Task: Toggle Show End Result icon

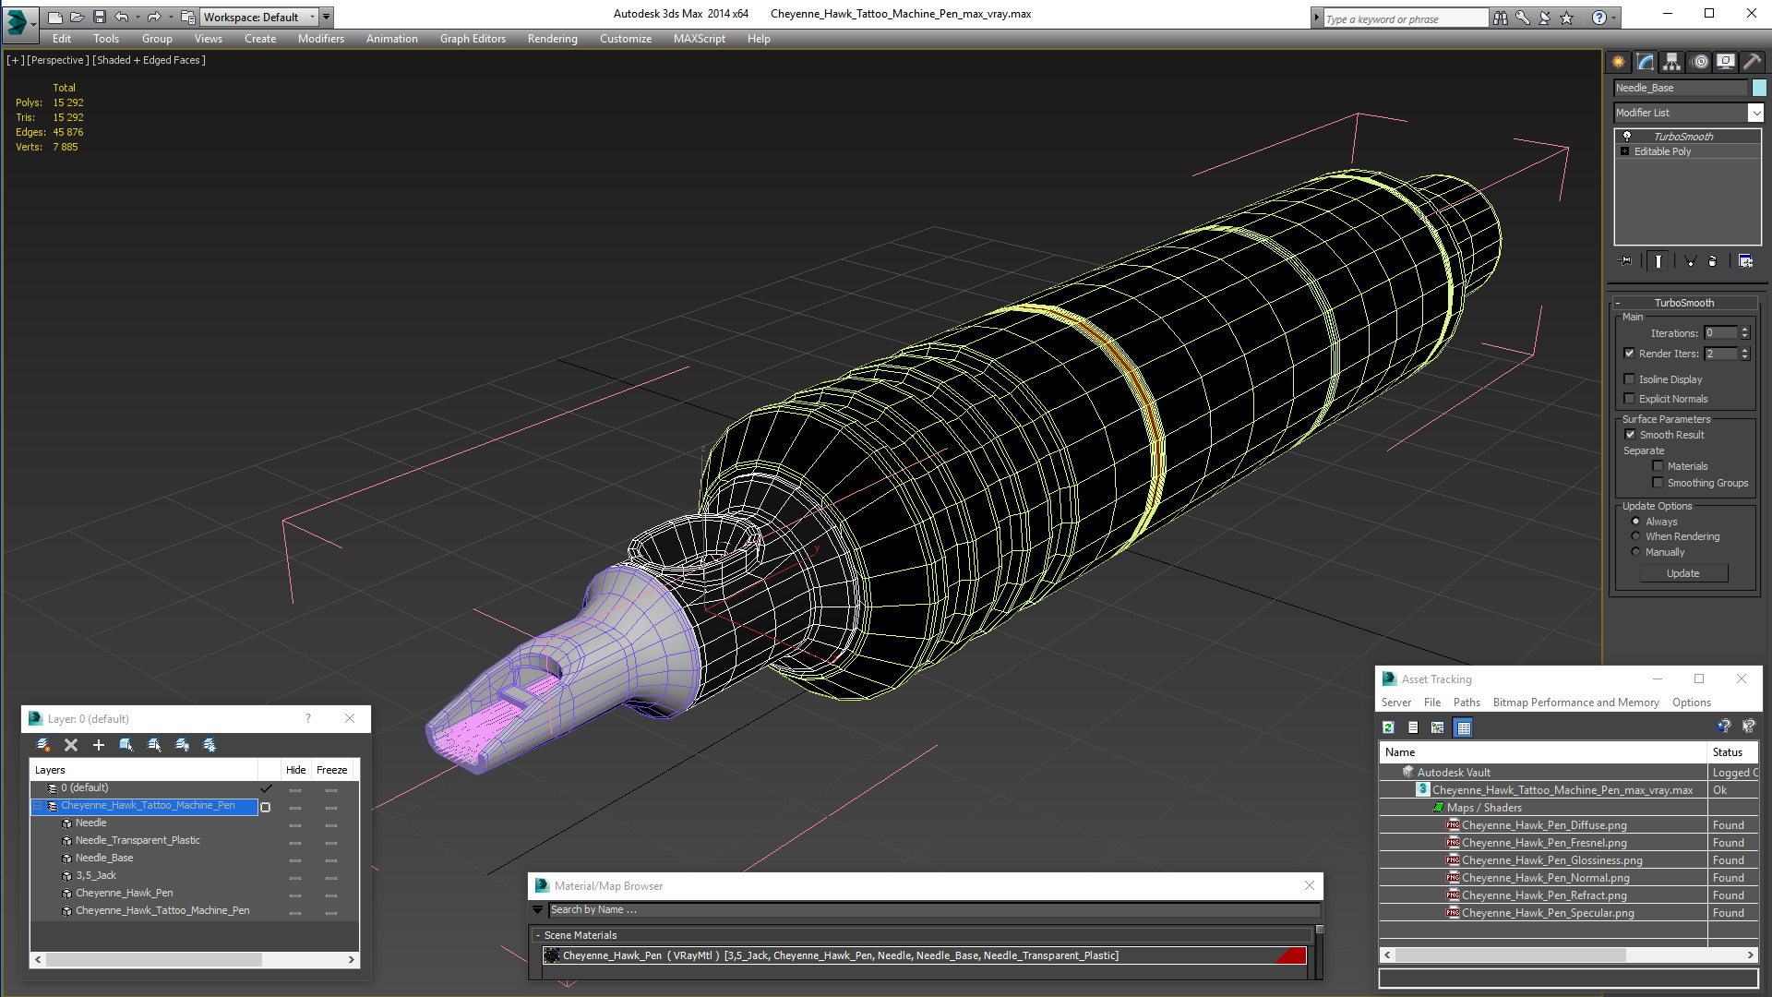Action: point(1658,261)
